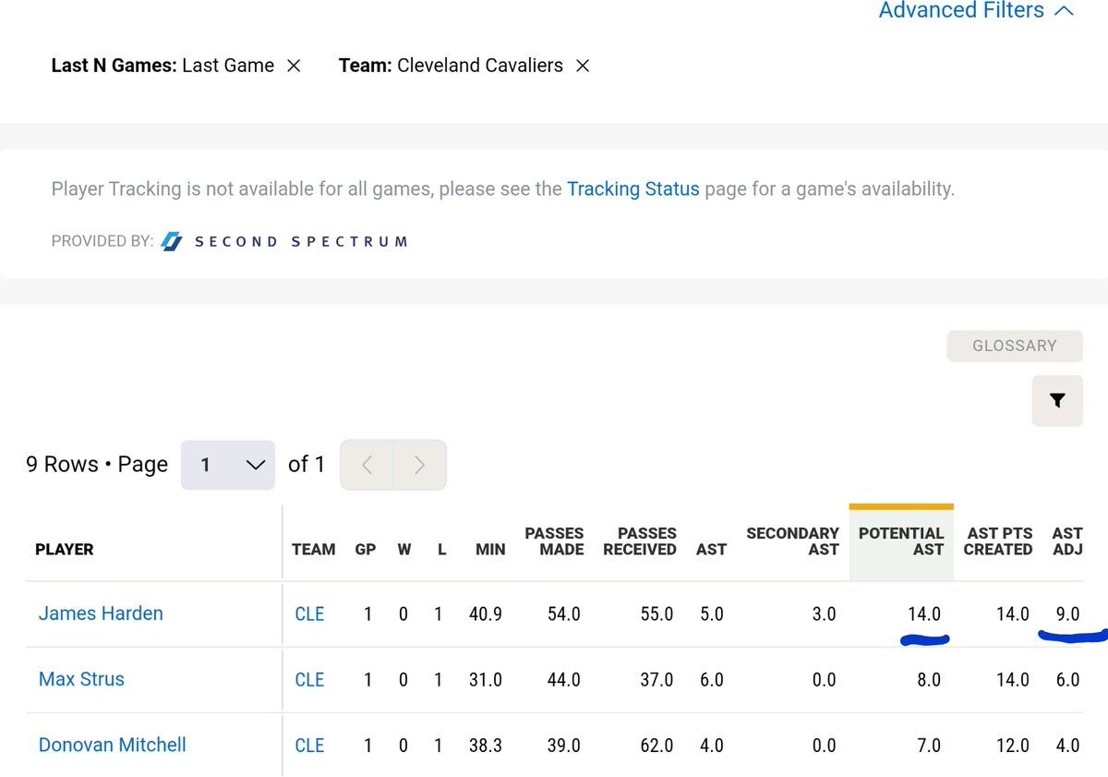Select Harden's 9.0 AST ADJ value
This screenshot has width=1108, height=777.
point(1067,614)
